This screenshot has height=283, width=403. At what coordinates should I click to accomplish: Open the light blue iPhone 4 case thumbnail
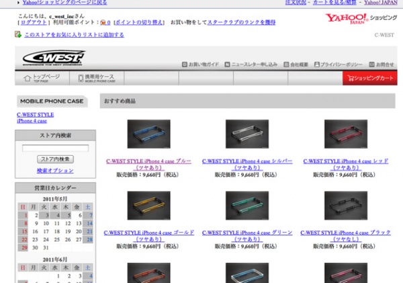pyautogui.click(x=247, y=273)
